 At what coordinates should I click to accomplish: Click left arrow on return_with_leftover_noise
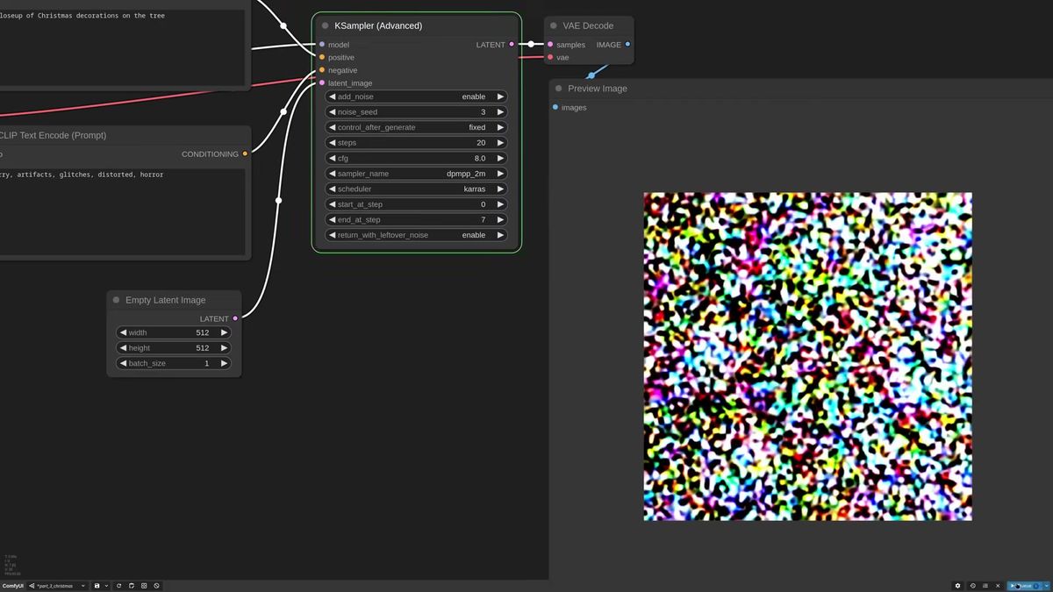point(332,235)
